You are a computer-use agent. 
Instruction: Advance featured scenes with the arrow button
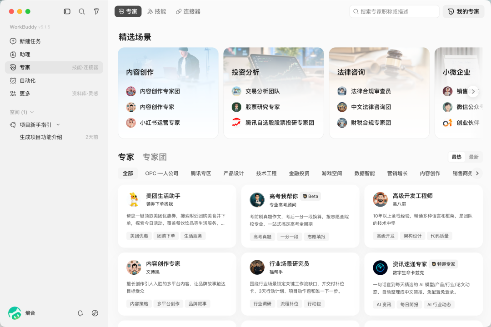473,91
